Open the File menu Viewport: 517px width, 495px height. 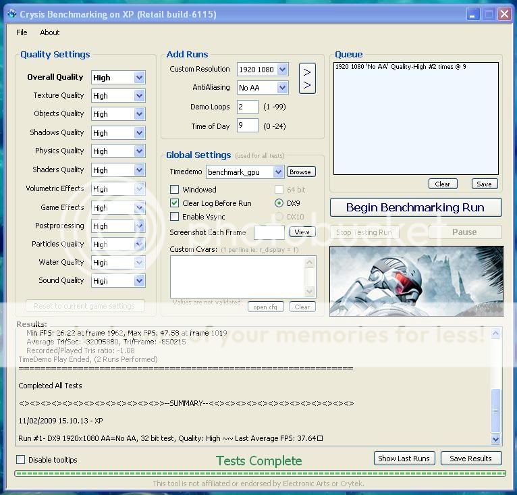tap(22, 32)
